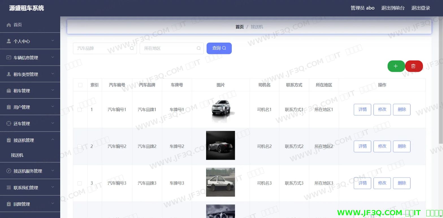Click the briefcase icon next to 租车管理
This screenshot has height=218, width=443.
point(9,91)
